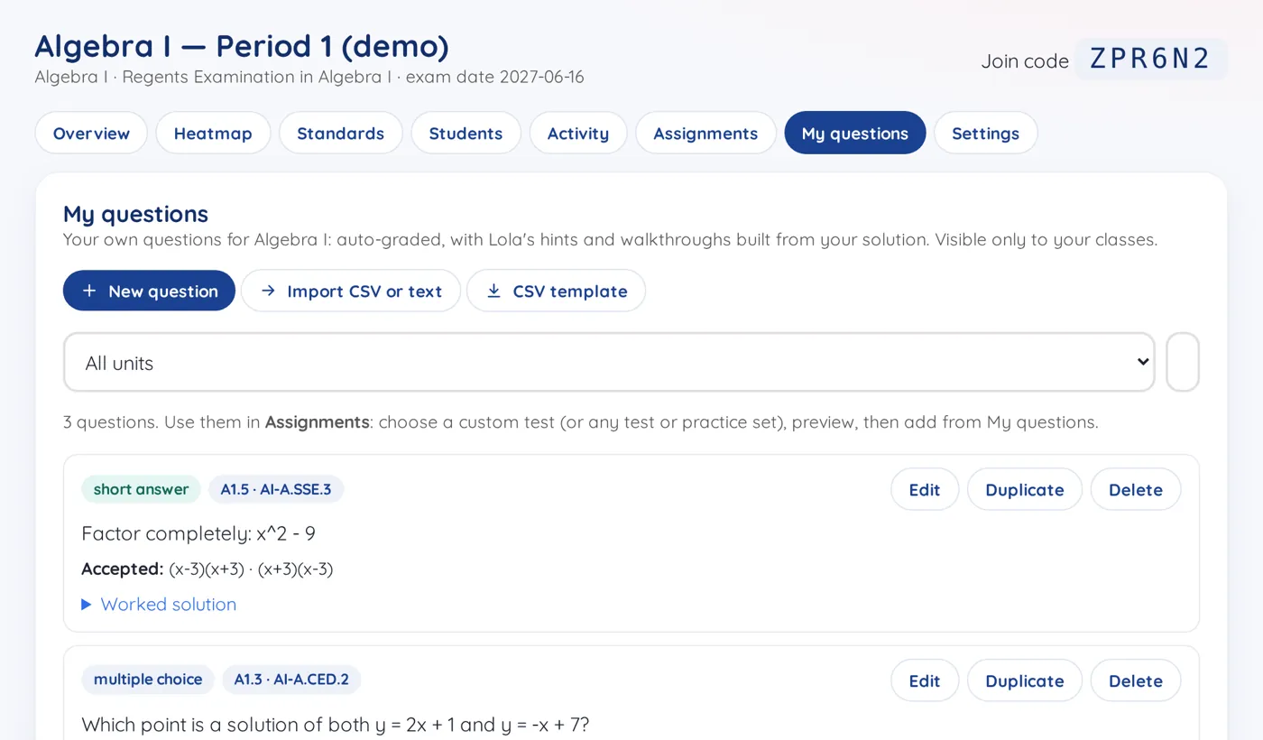Expand the Worked solution disclosure triangle
Image resolution: width=1263 pixels, height=740 pixels.
click(87, 605)
